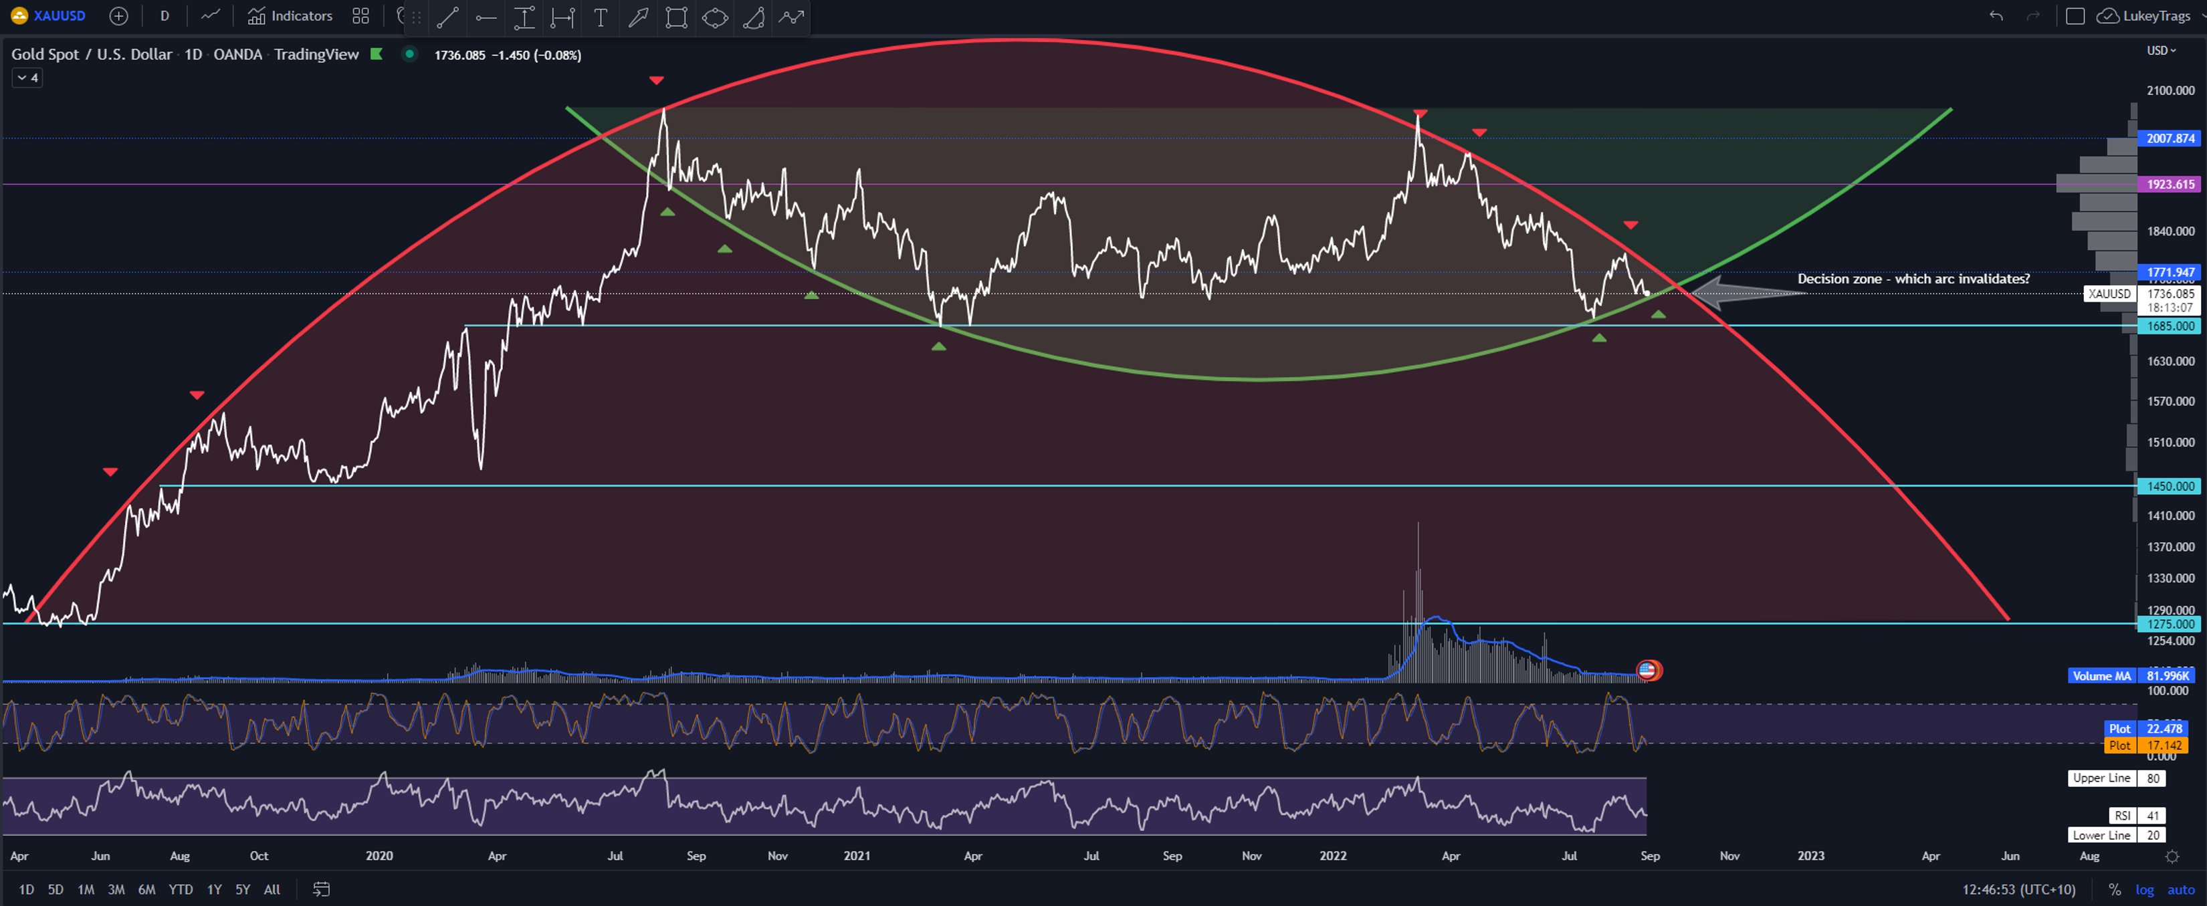The height and width of the screenshot is (906, 2207).
Task: Click the 1923.615 magenta price label
Action: pyautogui.click(x=2170, y=184)
